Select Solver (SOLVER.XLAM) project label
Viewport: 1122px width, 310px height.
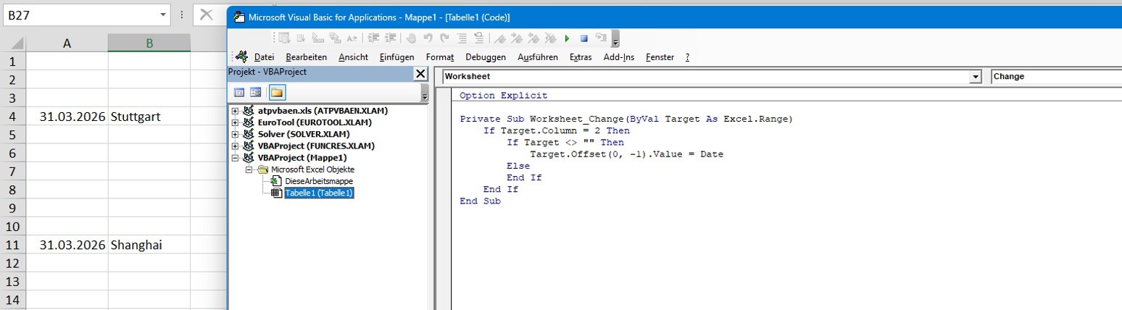pyautogui.click(x=304, y=134)
